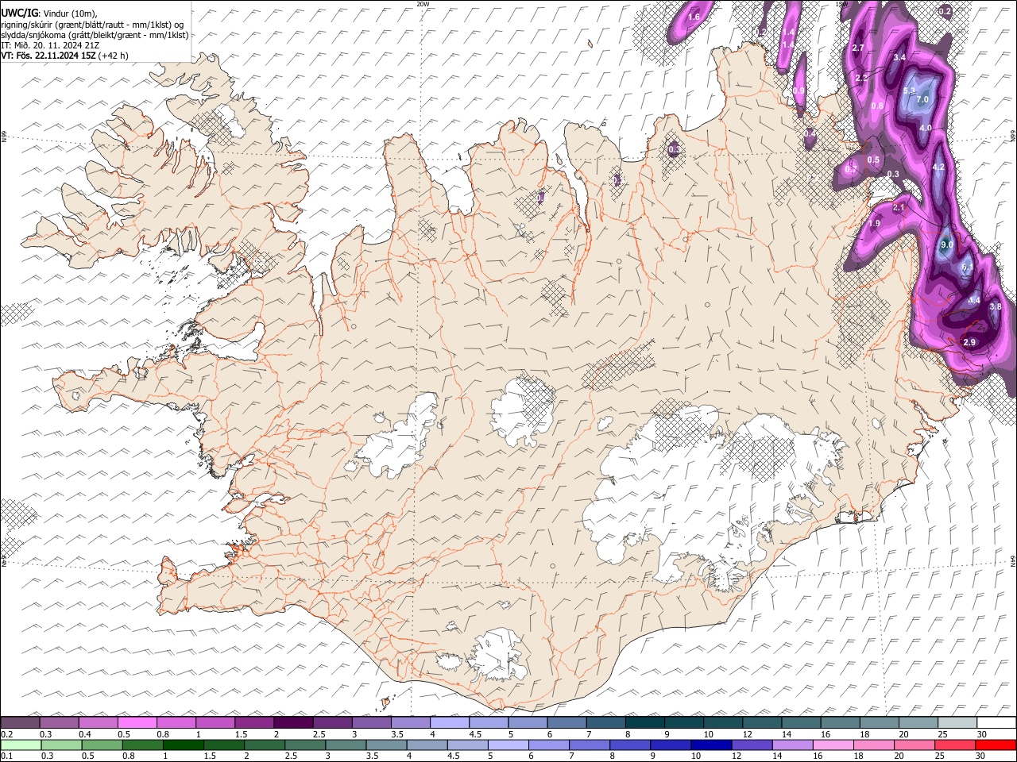
Task: Click lower legend grey-green swatch 3 to 3.5
Action: [x=346, y=745]
